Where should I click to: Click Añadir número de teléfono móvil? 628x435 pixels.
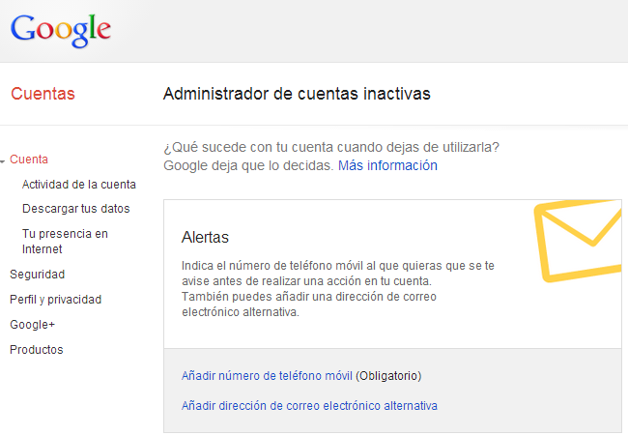pos(267,376)
